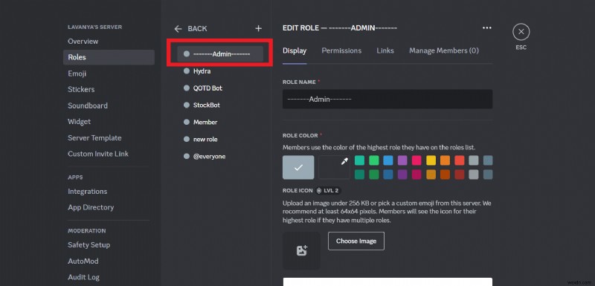Choose the dark green color swatch
This screenshot has width=595, height=286.
pyautogui.click(x=374, y=175)
